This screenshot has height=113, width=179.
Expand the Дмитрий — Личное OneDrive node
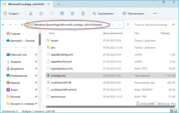point(3,40)
